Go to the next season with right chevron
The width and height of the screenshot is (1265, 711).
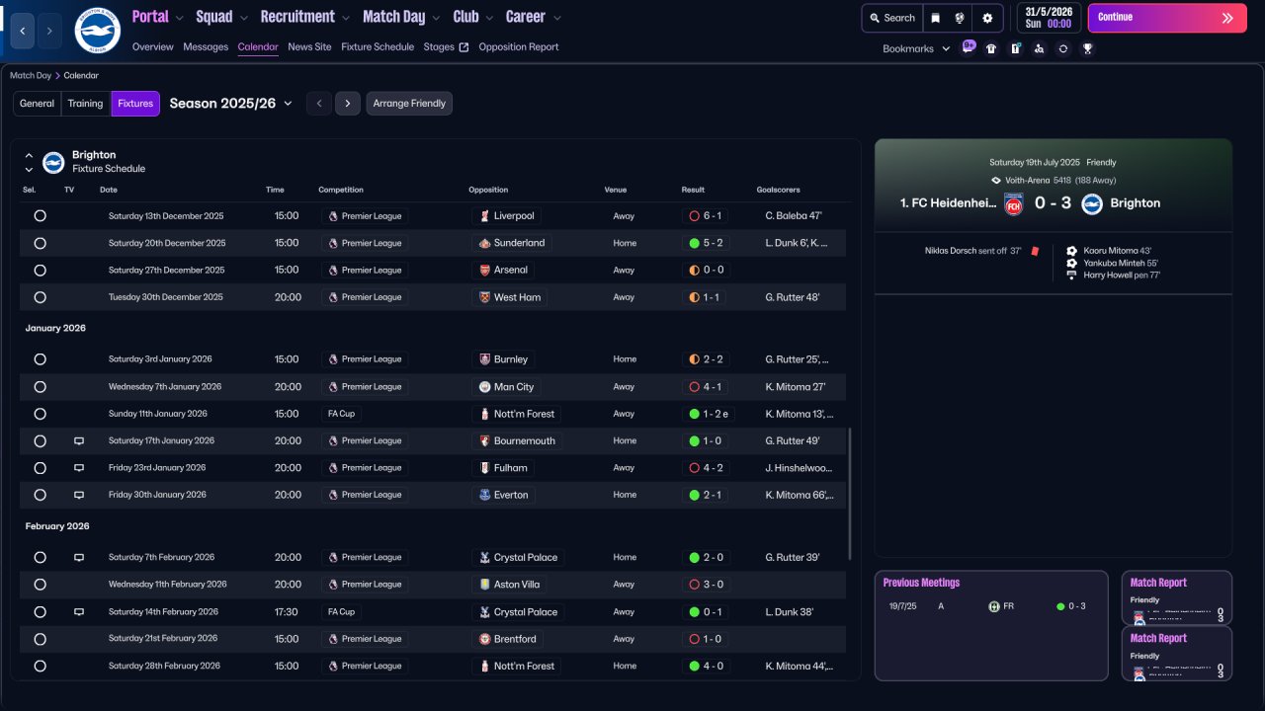coord(347,104)
